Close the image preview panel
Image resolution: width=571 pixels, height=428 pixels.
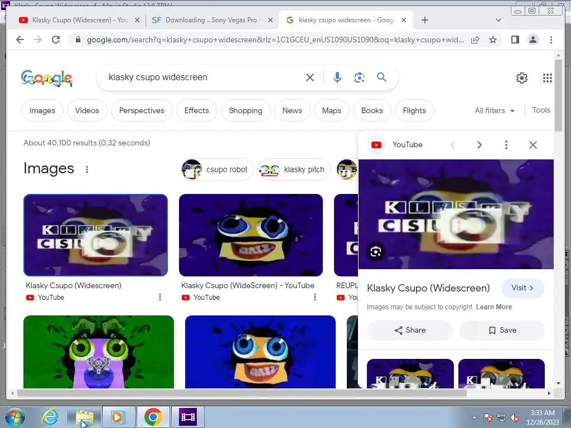click(533, 145)
